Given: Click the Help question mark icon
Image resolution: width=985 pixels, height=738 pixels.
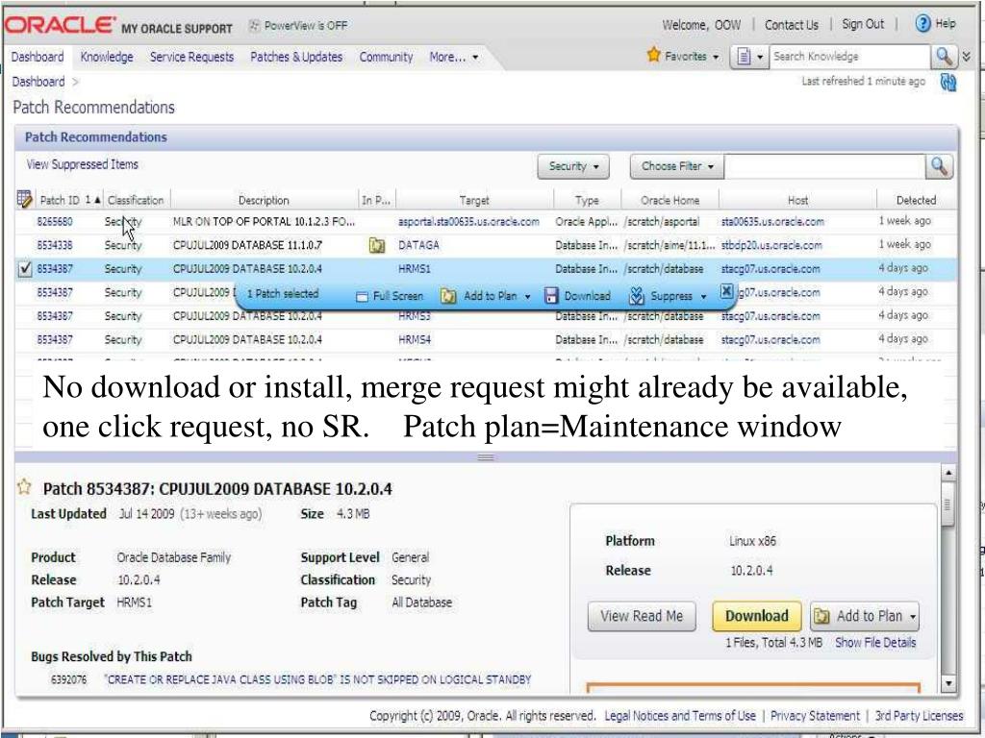Looking at the screenshot, I should click(922, 24).
